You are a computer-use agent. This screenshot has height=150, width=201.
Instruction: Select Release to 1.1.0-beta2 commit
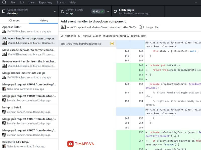(x=29, y=144)
